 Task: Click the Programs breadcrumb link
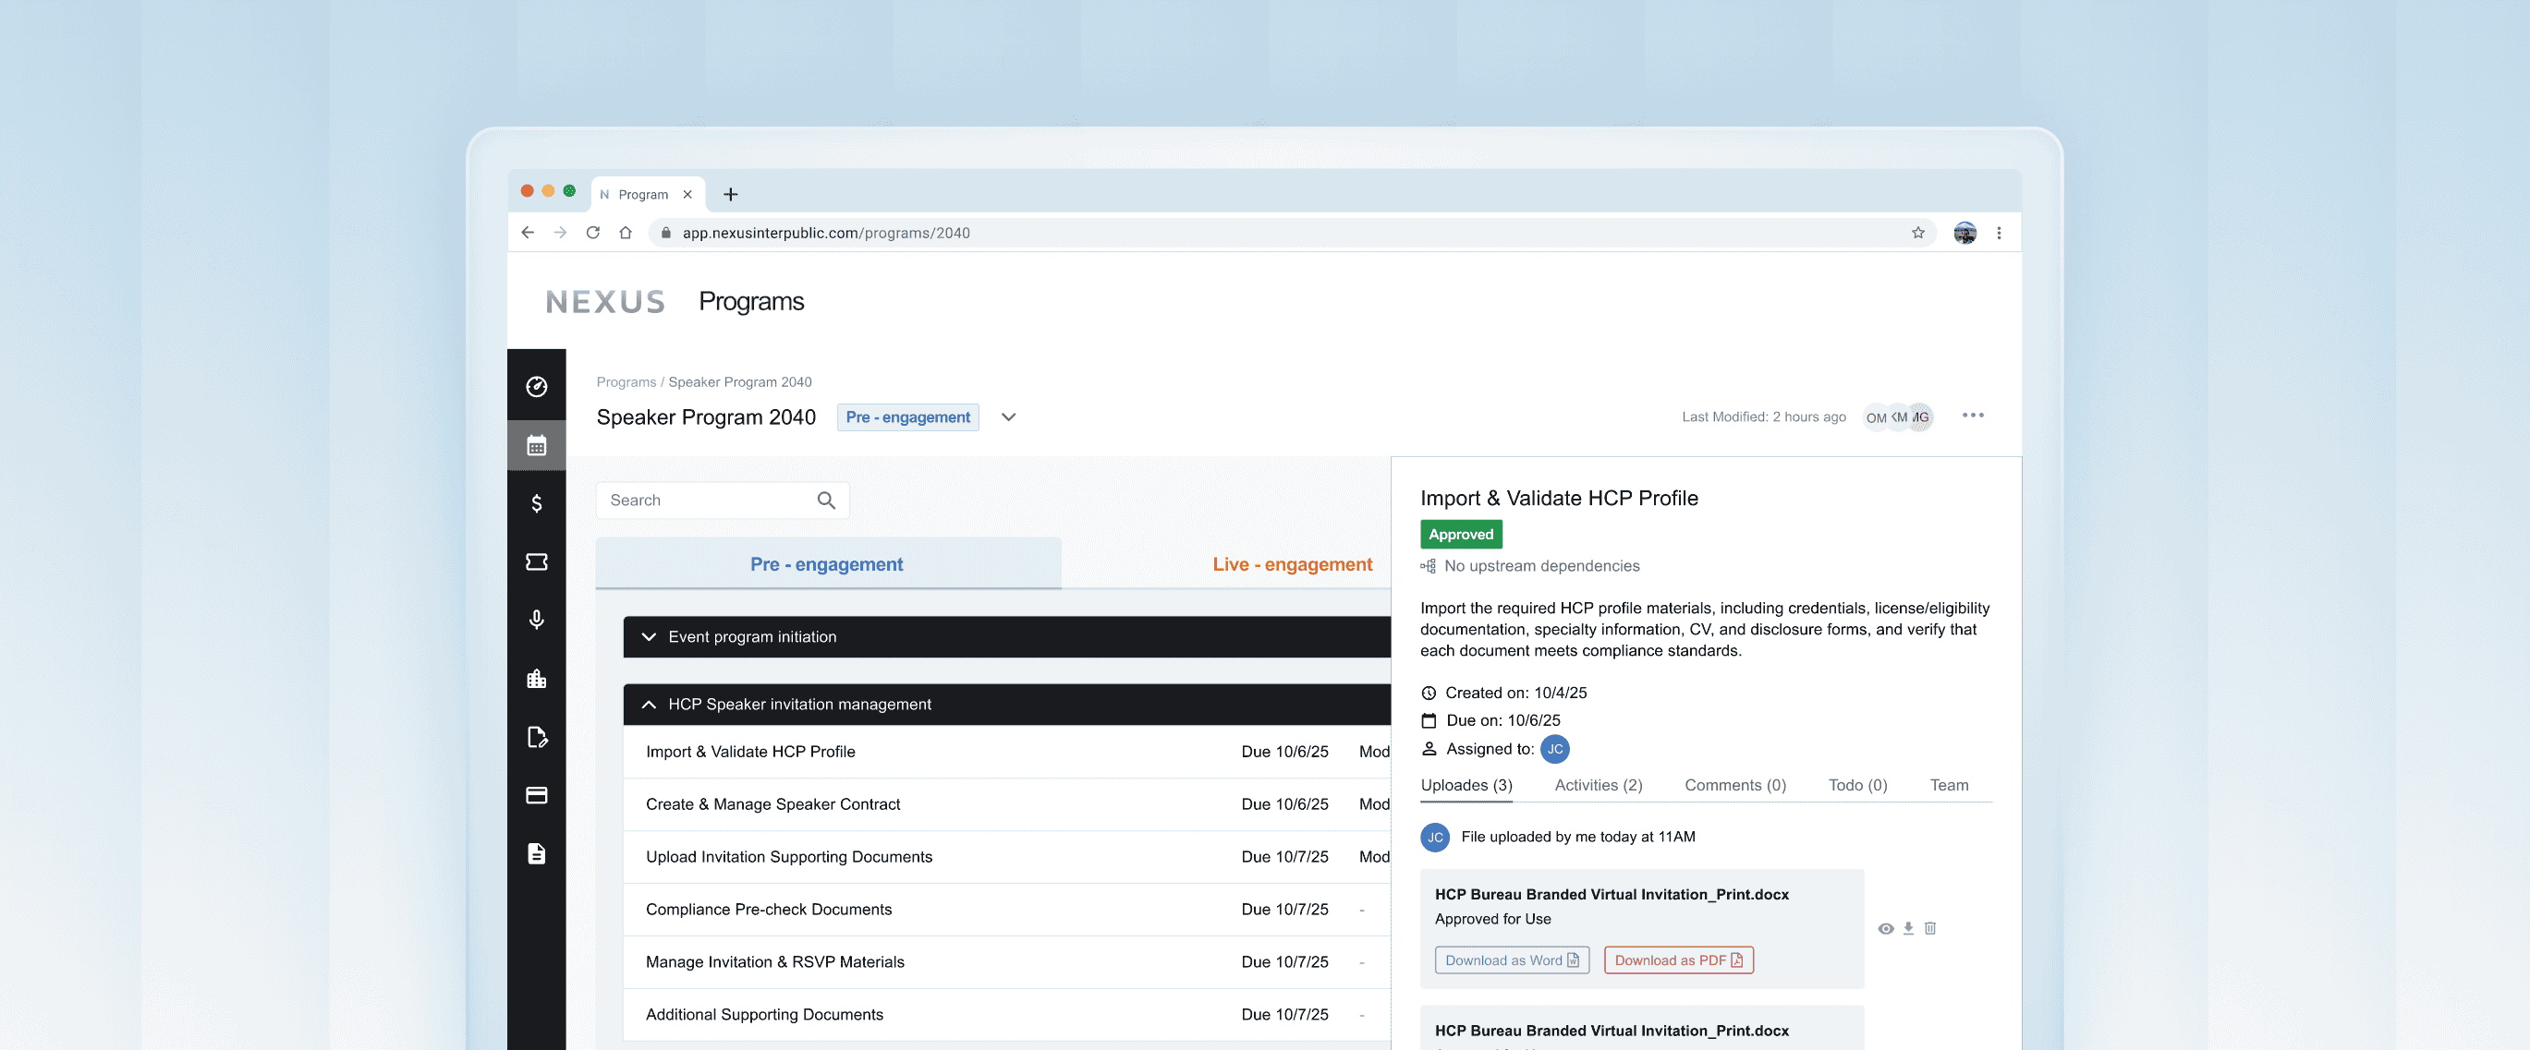tap(626, 381)
